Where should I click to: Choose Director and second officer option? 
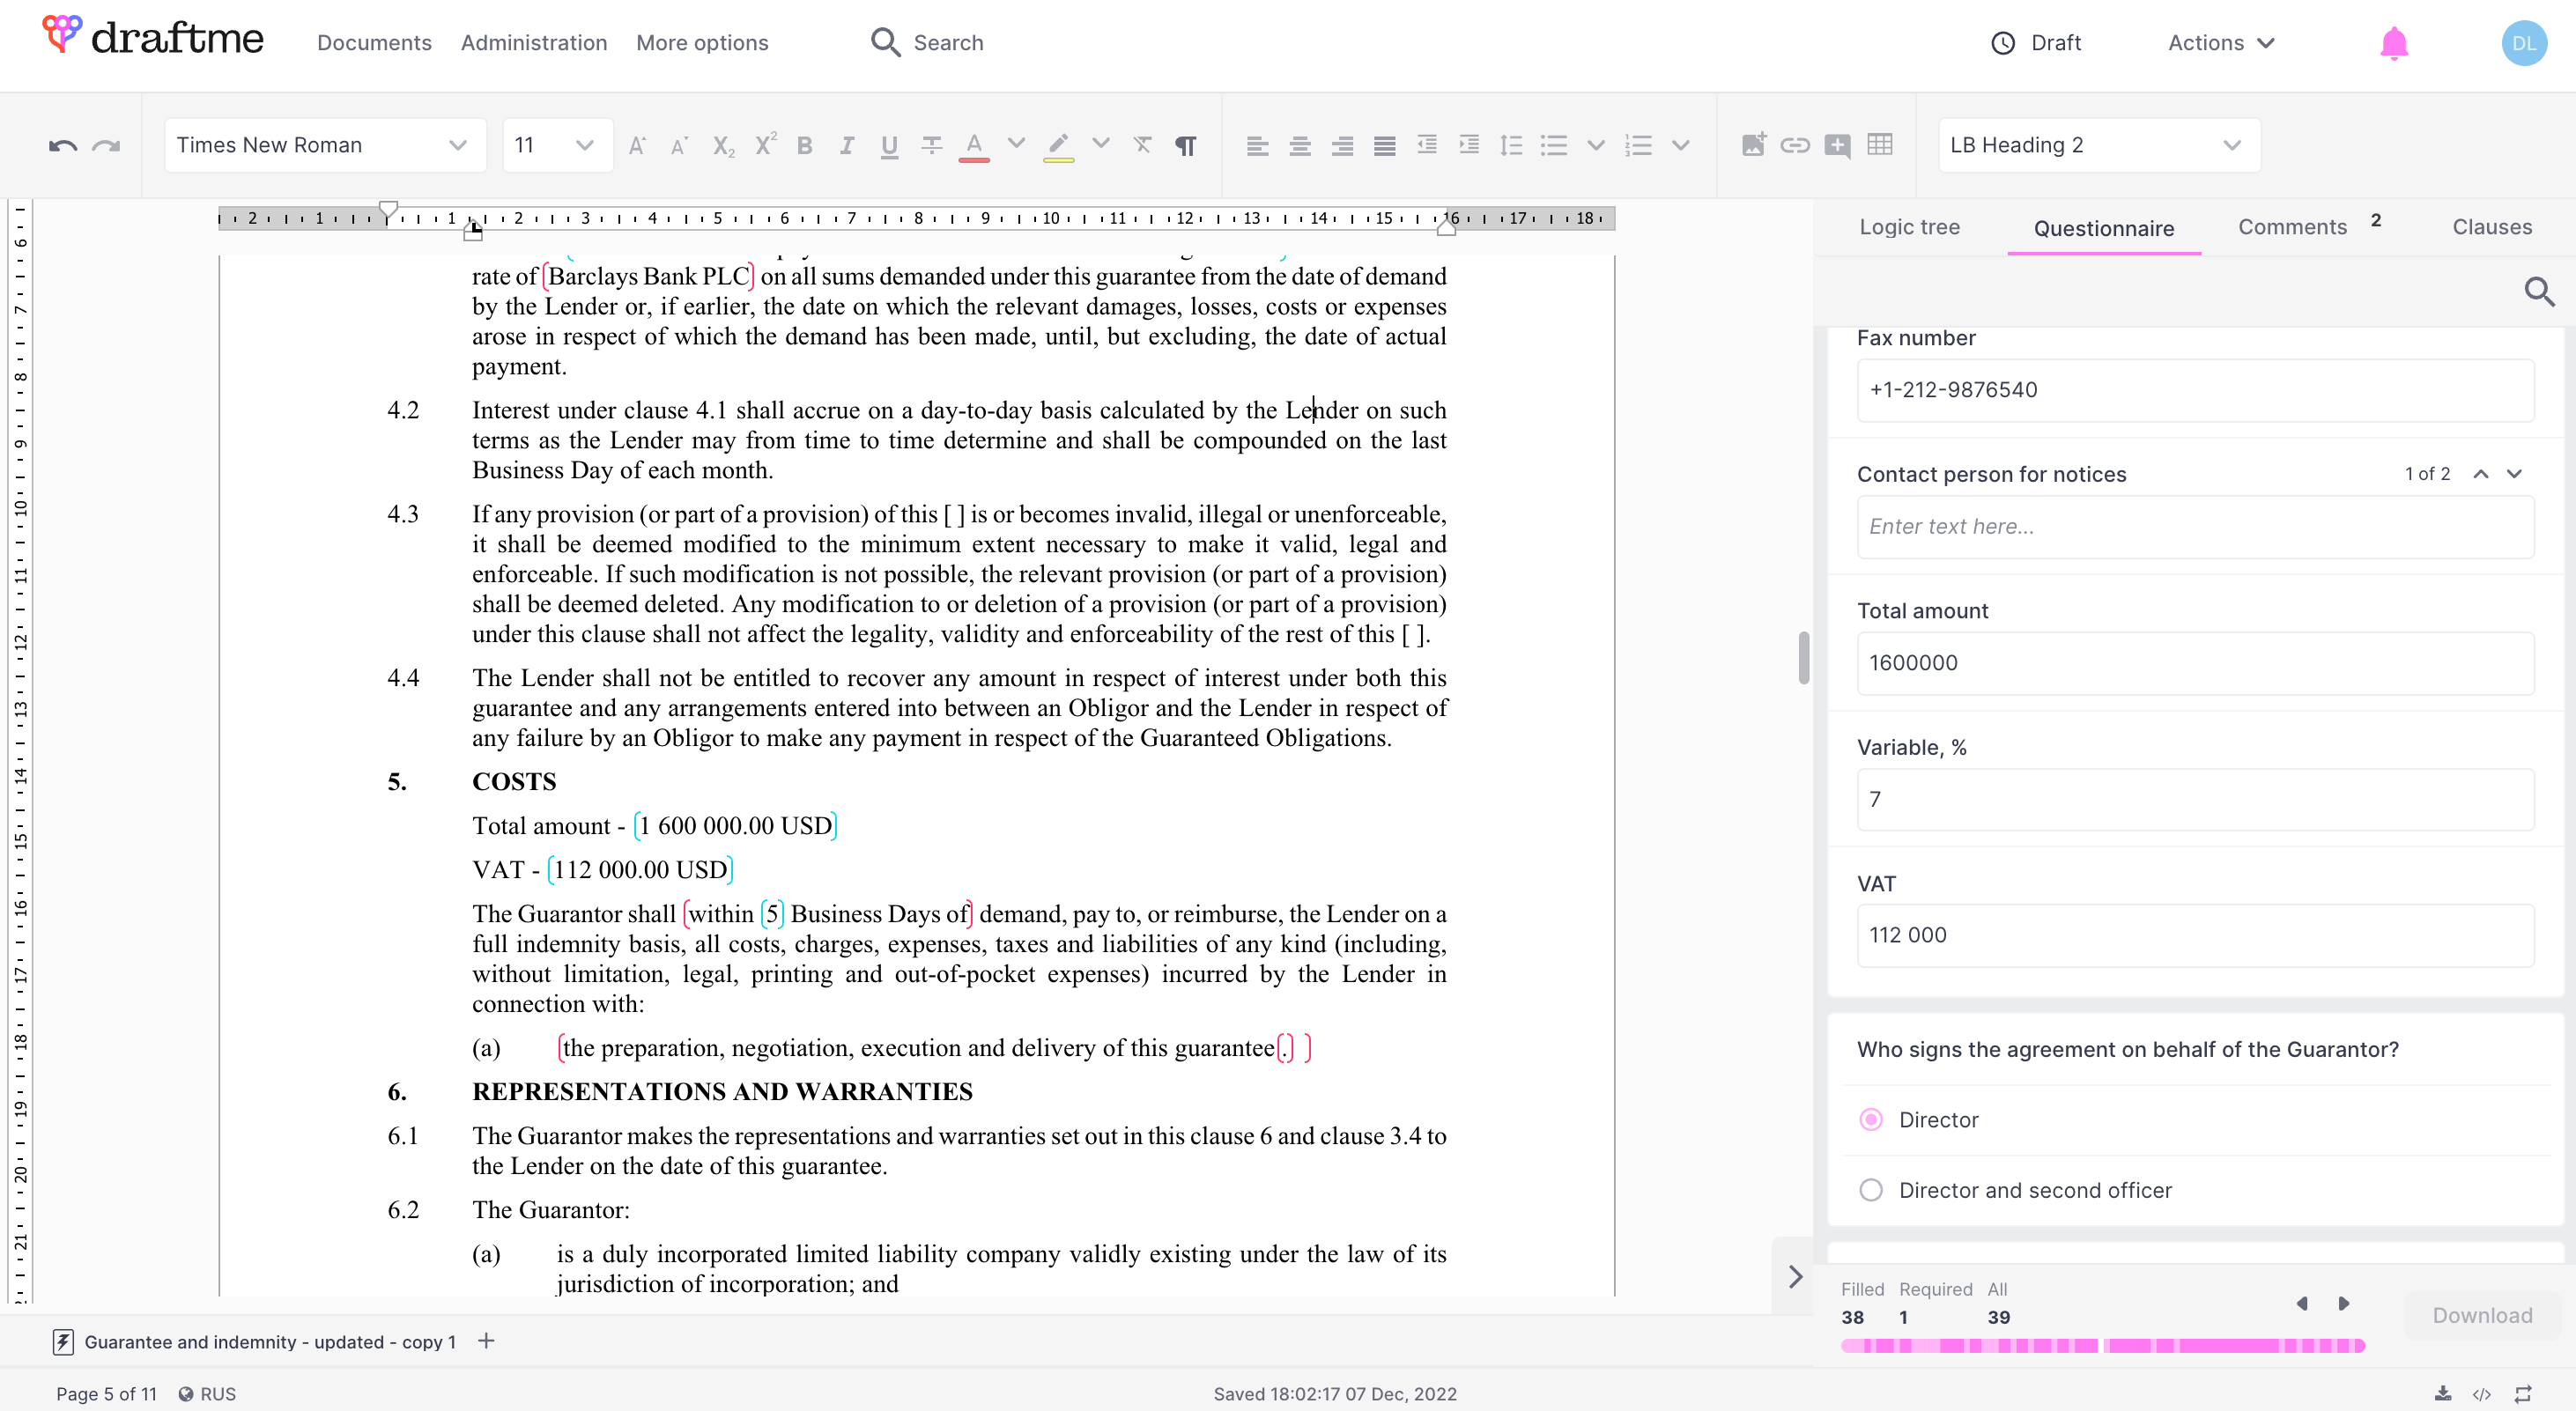1870,1190
